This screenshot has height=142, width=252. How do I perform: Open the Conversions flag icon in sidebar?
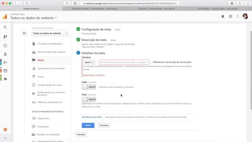pyautogui.click(x=5, y=79)
